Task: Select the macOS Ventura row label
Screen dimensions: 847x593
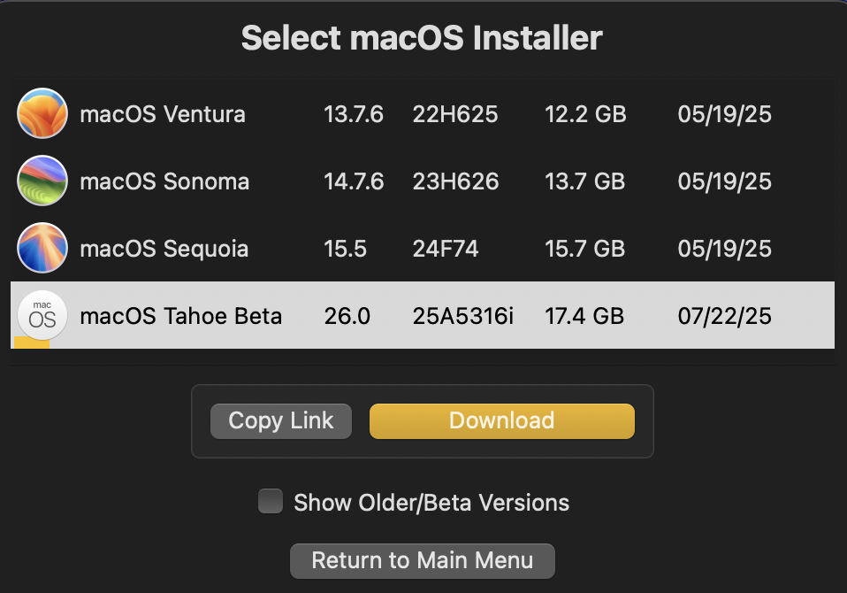Action: 163,114
